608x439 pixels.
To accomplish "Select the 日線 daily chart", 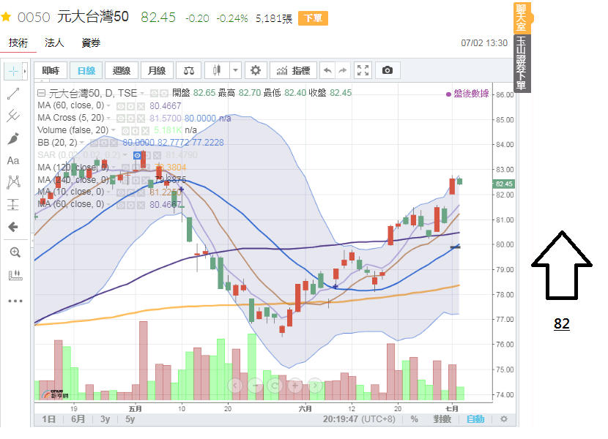I will pos(86,70).
